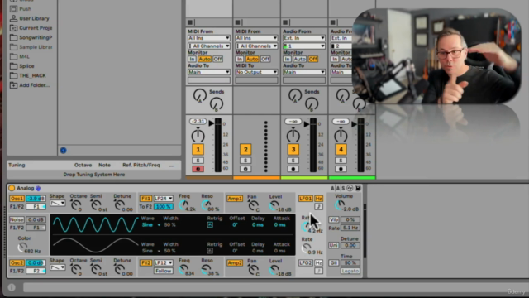
Task: Click the pan knob on track 3
Action: [293, 135]
